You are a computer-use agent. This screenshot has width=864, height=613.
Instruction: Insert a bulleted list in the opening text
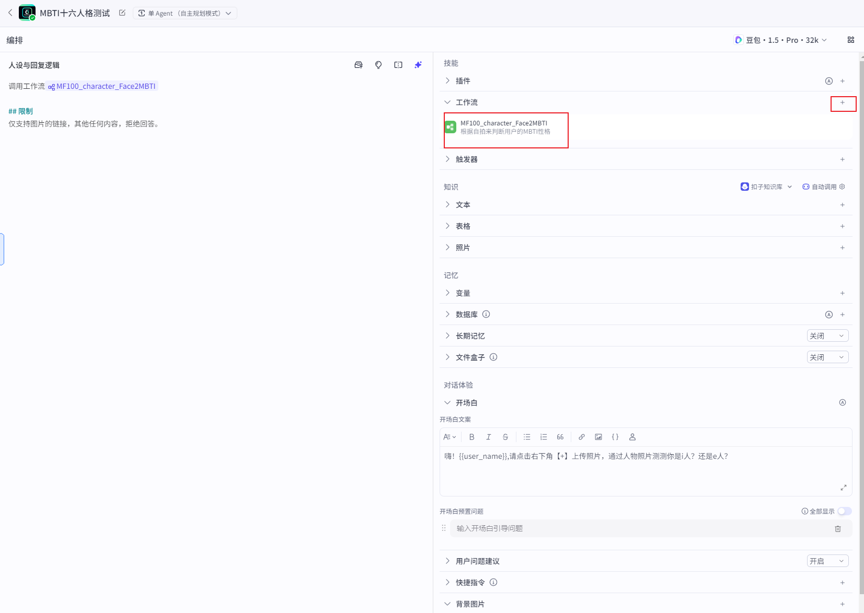527,437
